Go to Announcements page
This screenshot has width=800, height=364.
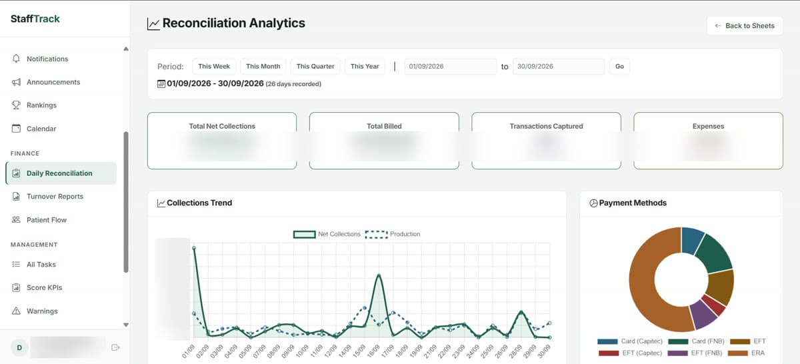click(x=61, y=82)
